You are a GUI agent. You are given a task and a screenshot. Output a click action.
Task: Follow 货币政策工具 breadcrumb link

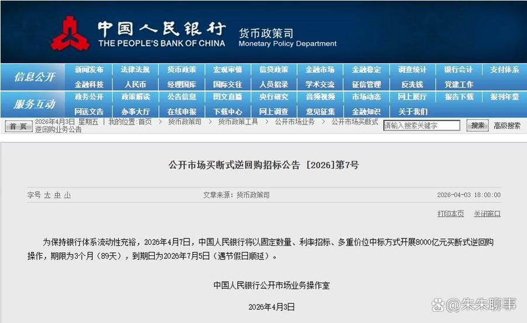point(238,121)
